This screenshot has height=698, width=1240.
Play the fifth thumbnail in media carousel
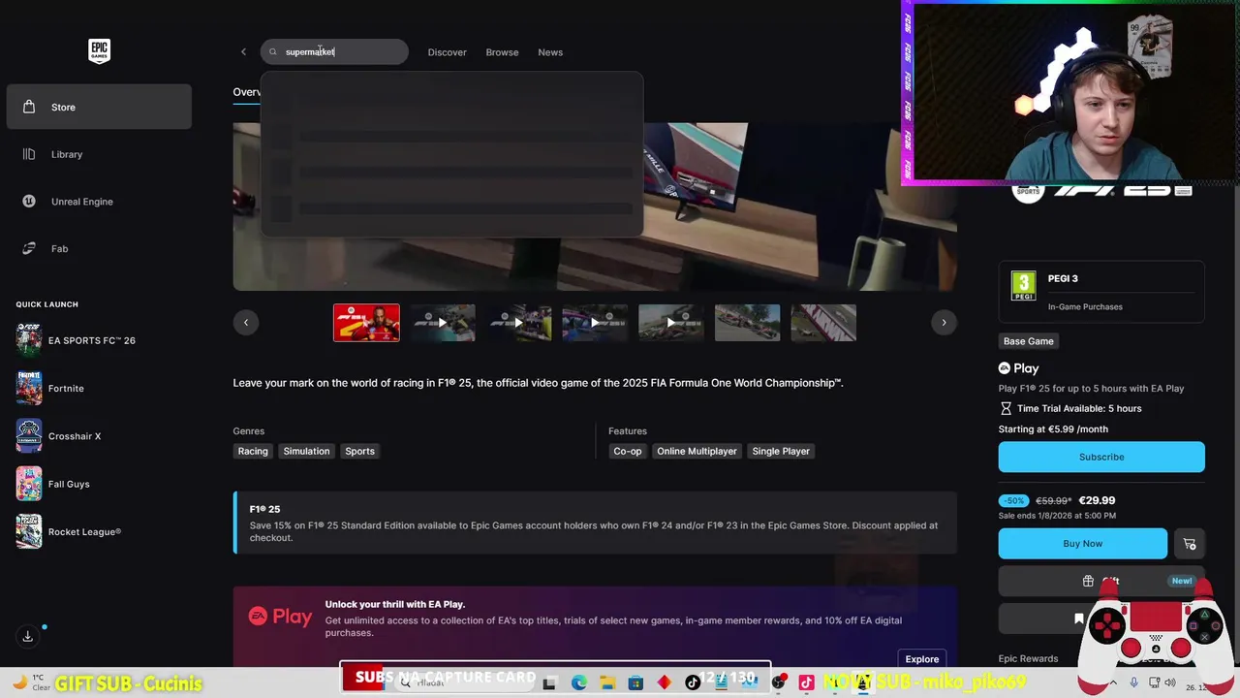[x=671, y=323]
